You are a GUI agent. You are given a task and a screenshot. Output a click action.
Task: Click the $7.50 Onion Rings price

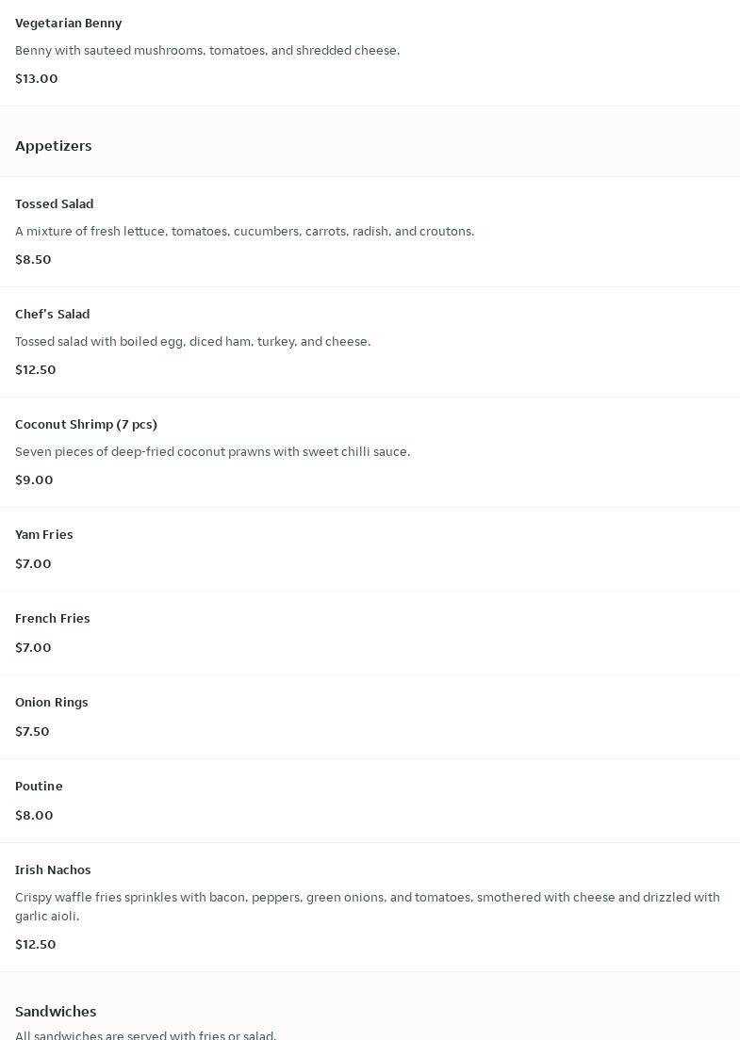[x=33, y=731]
